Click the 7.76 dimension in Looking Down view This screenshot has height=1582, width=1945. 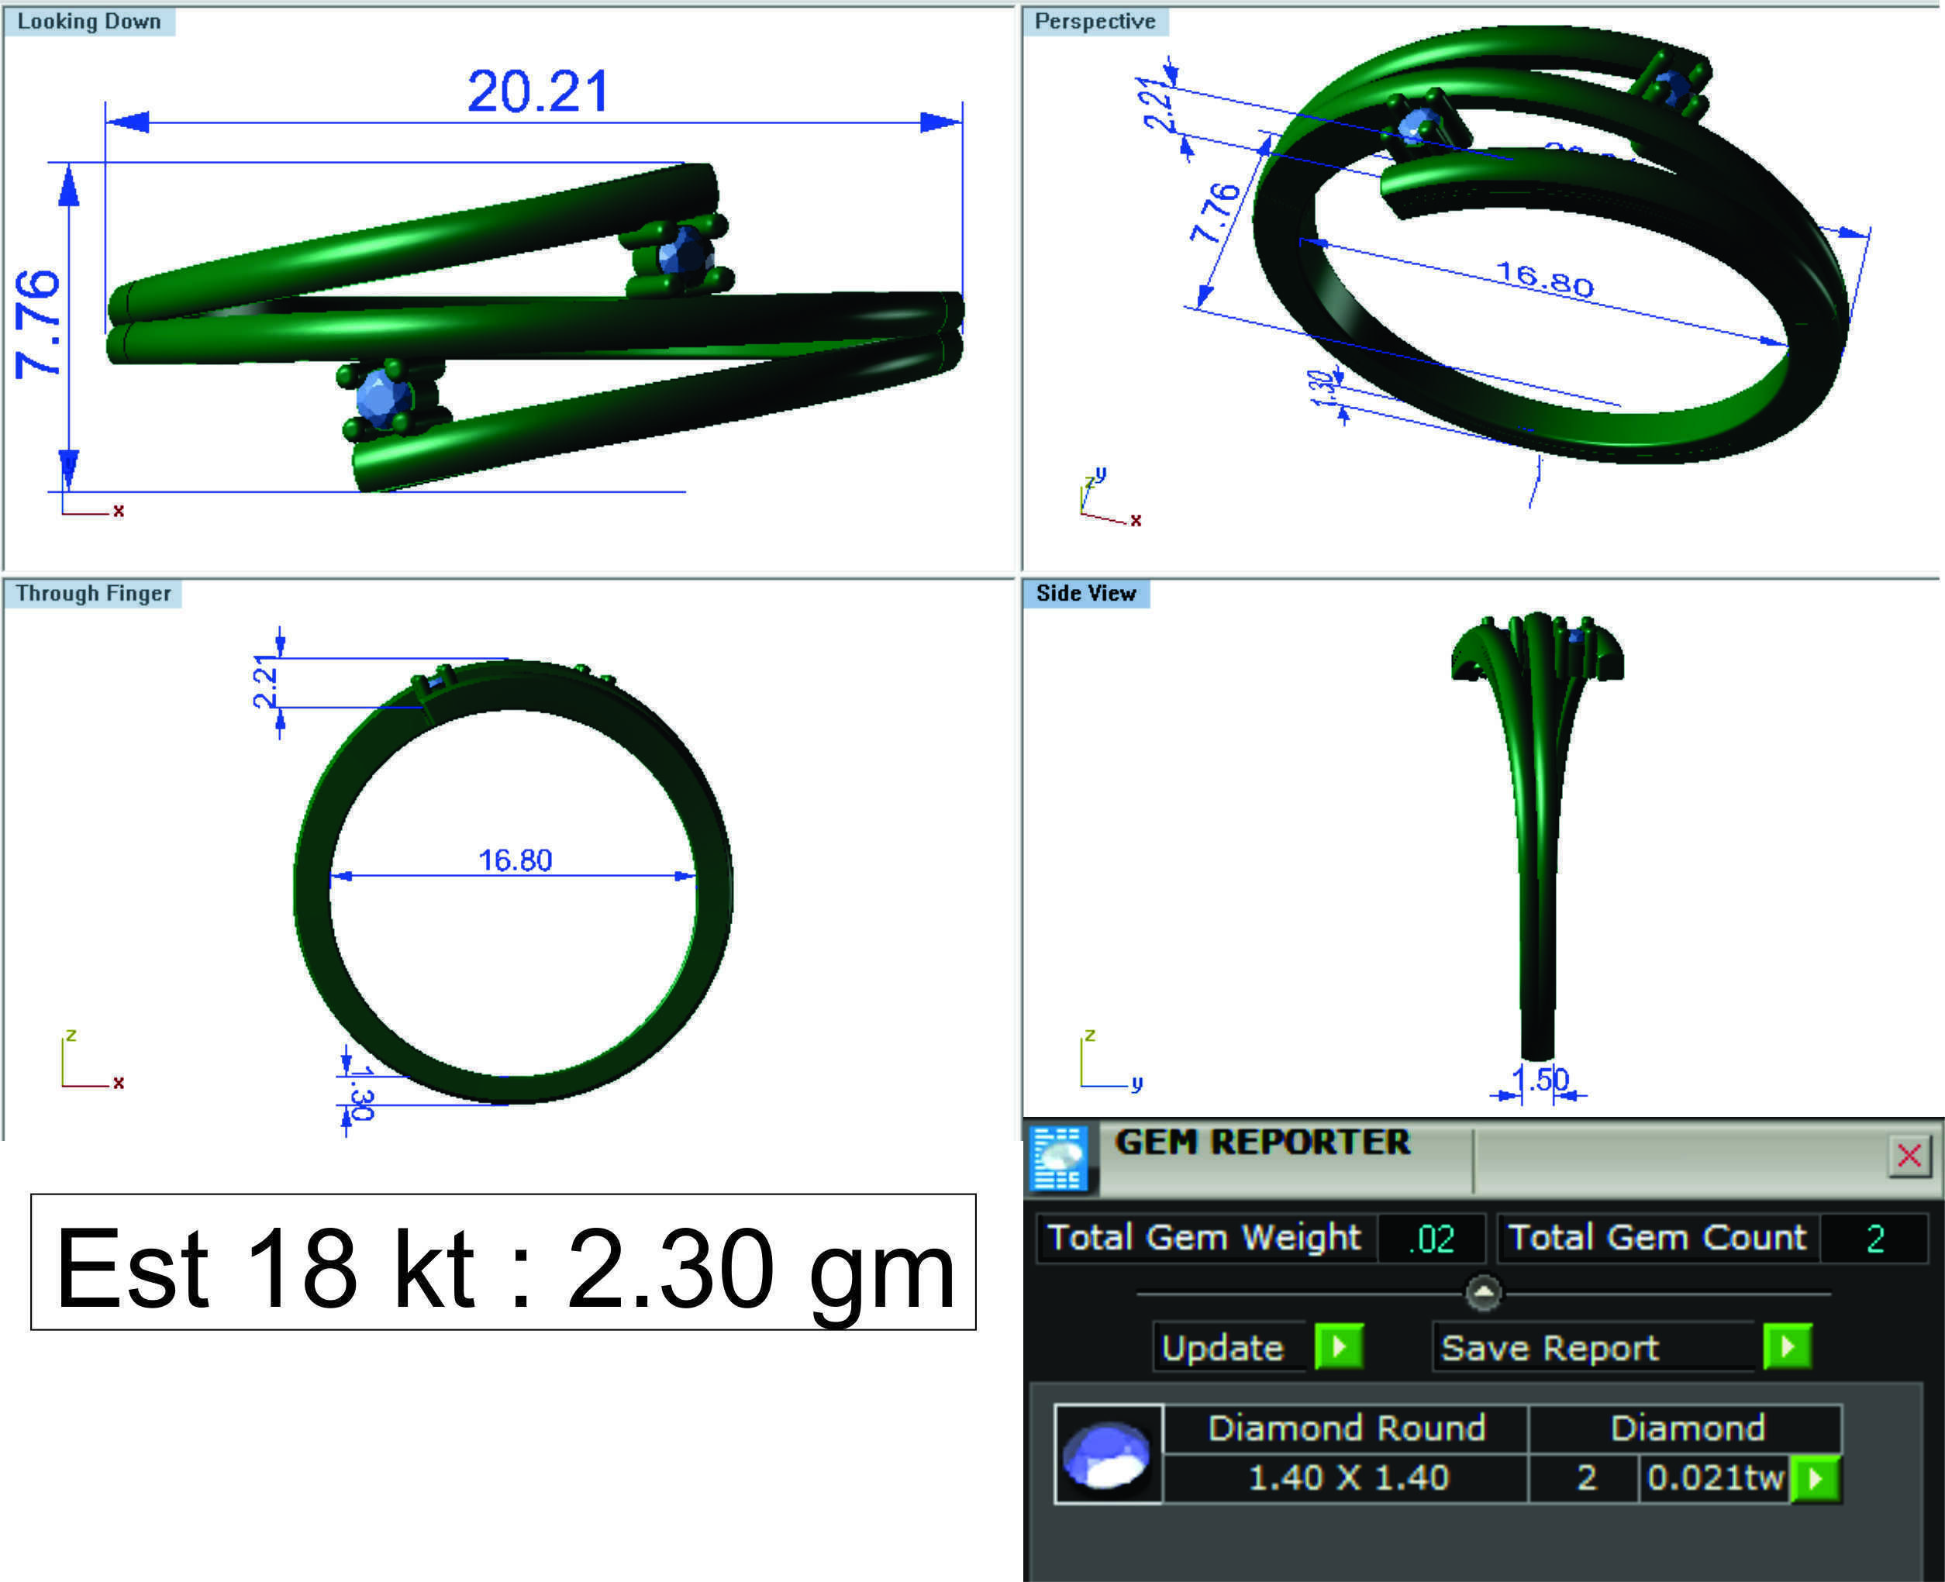coord(38,325)
